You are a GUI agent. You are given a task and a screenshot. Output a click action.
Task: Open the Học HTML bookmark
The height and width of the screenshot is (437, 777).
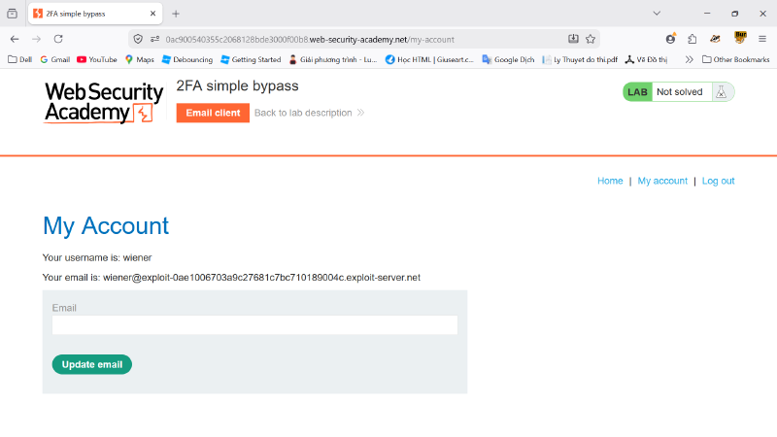pos(429,59)
